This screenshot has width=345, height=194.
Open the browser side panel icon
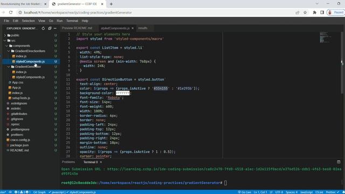point(322,12)
